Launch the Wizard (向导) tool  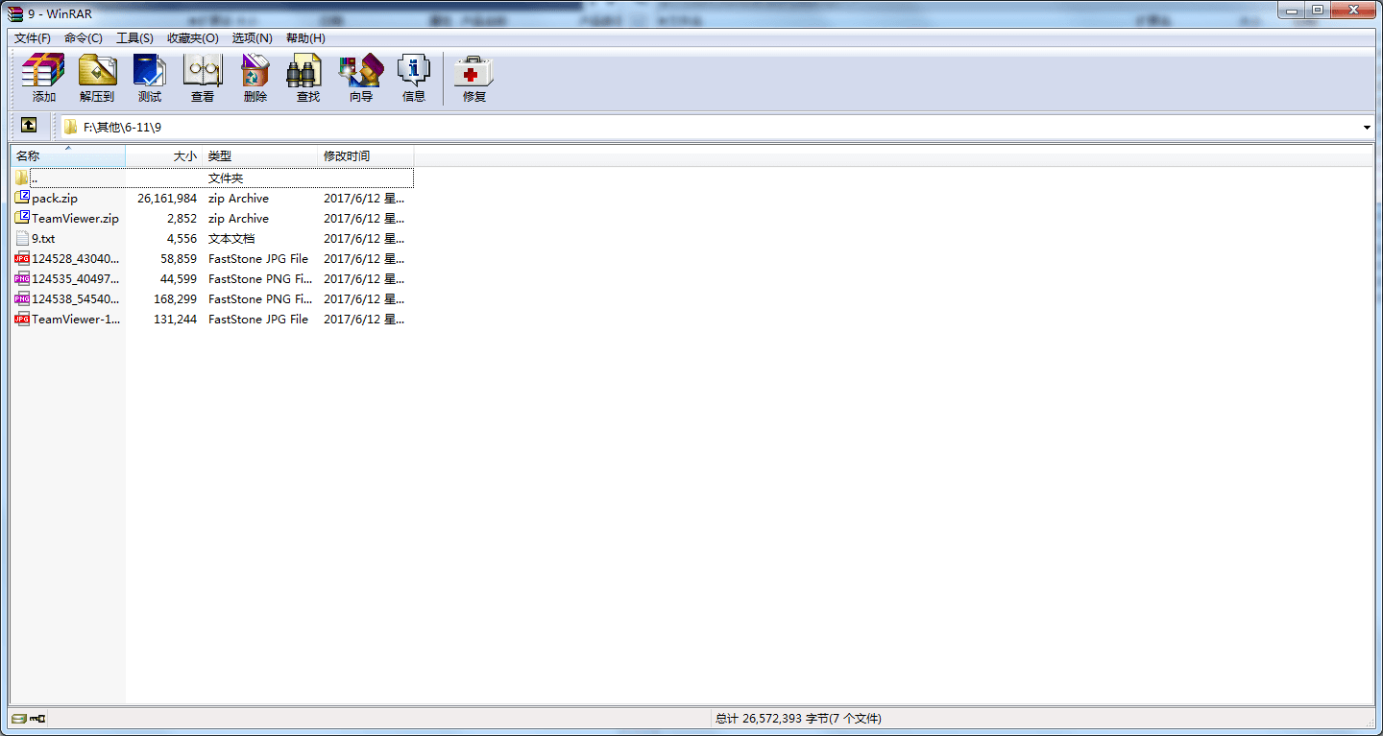coord(360,77)
